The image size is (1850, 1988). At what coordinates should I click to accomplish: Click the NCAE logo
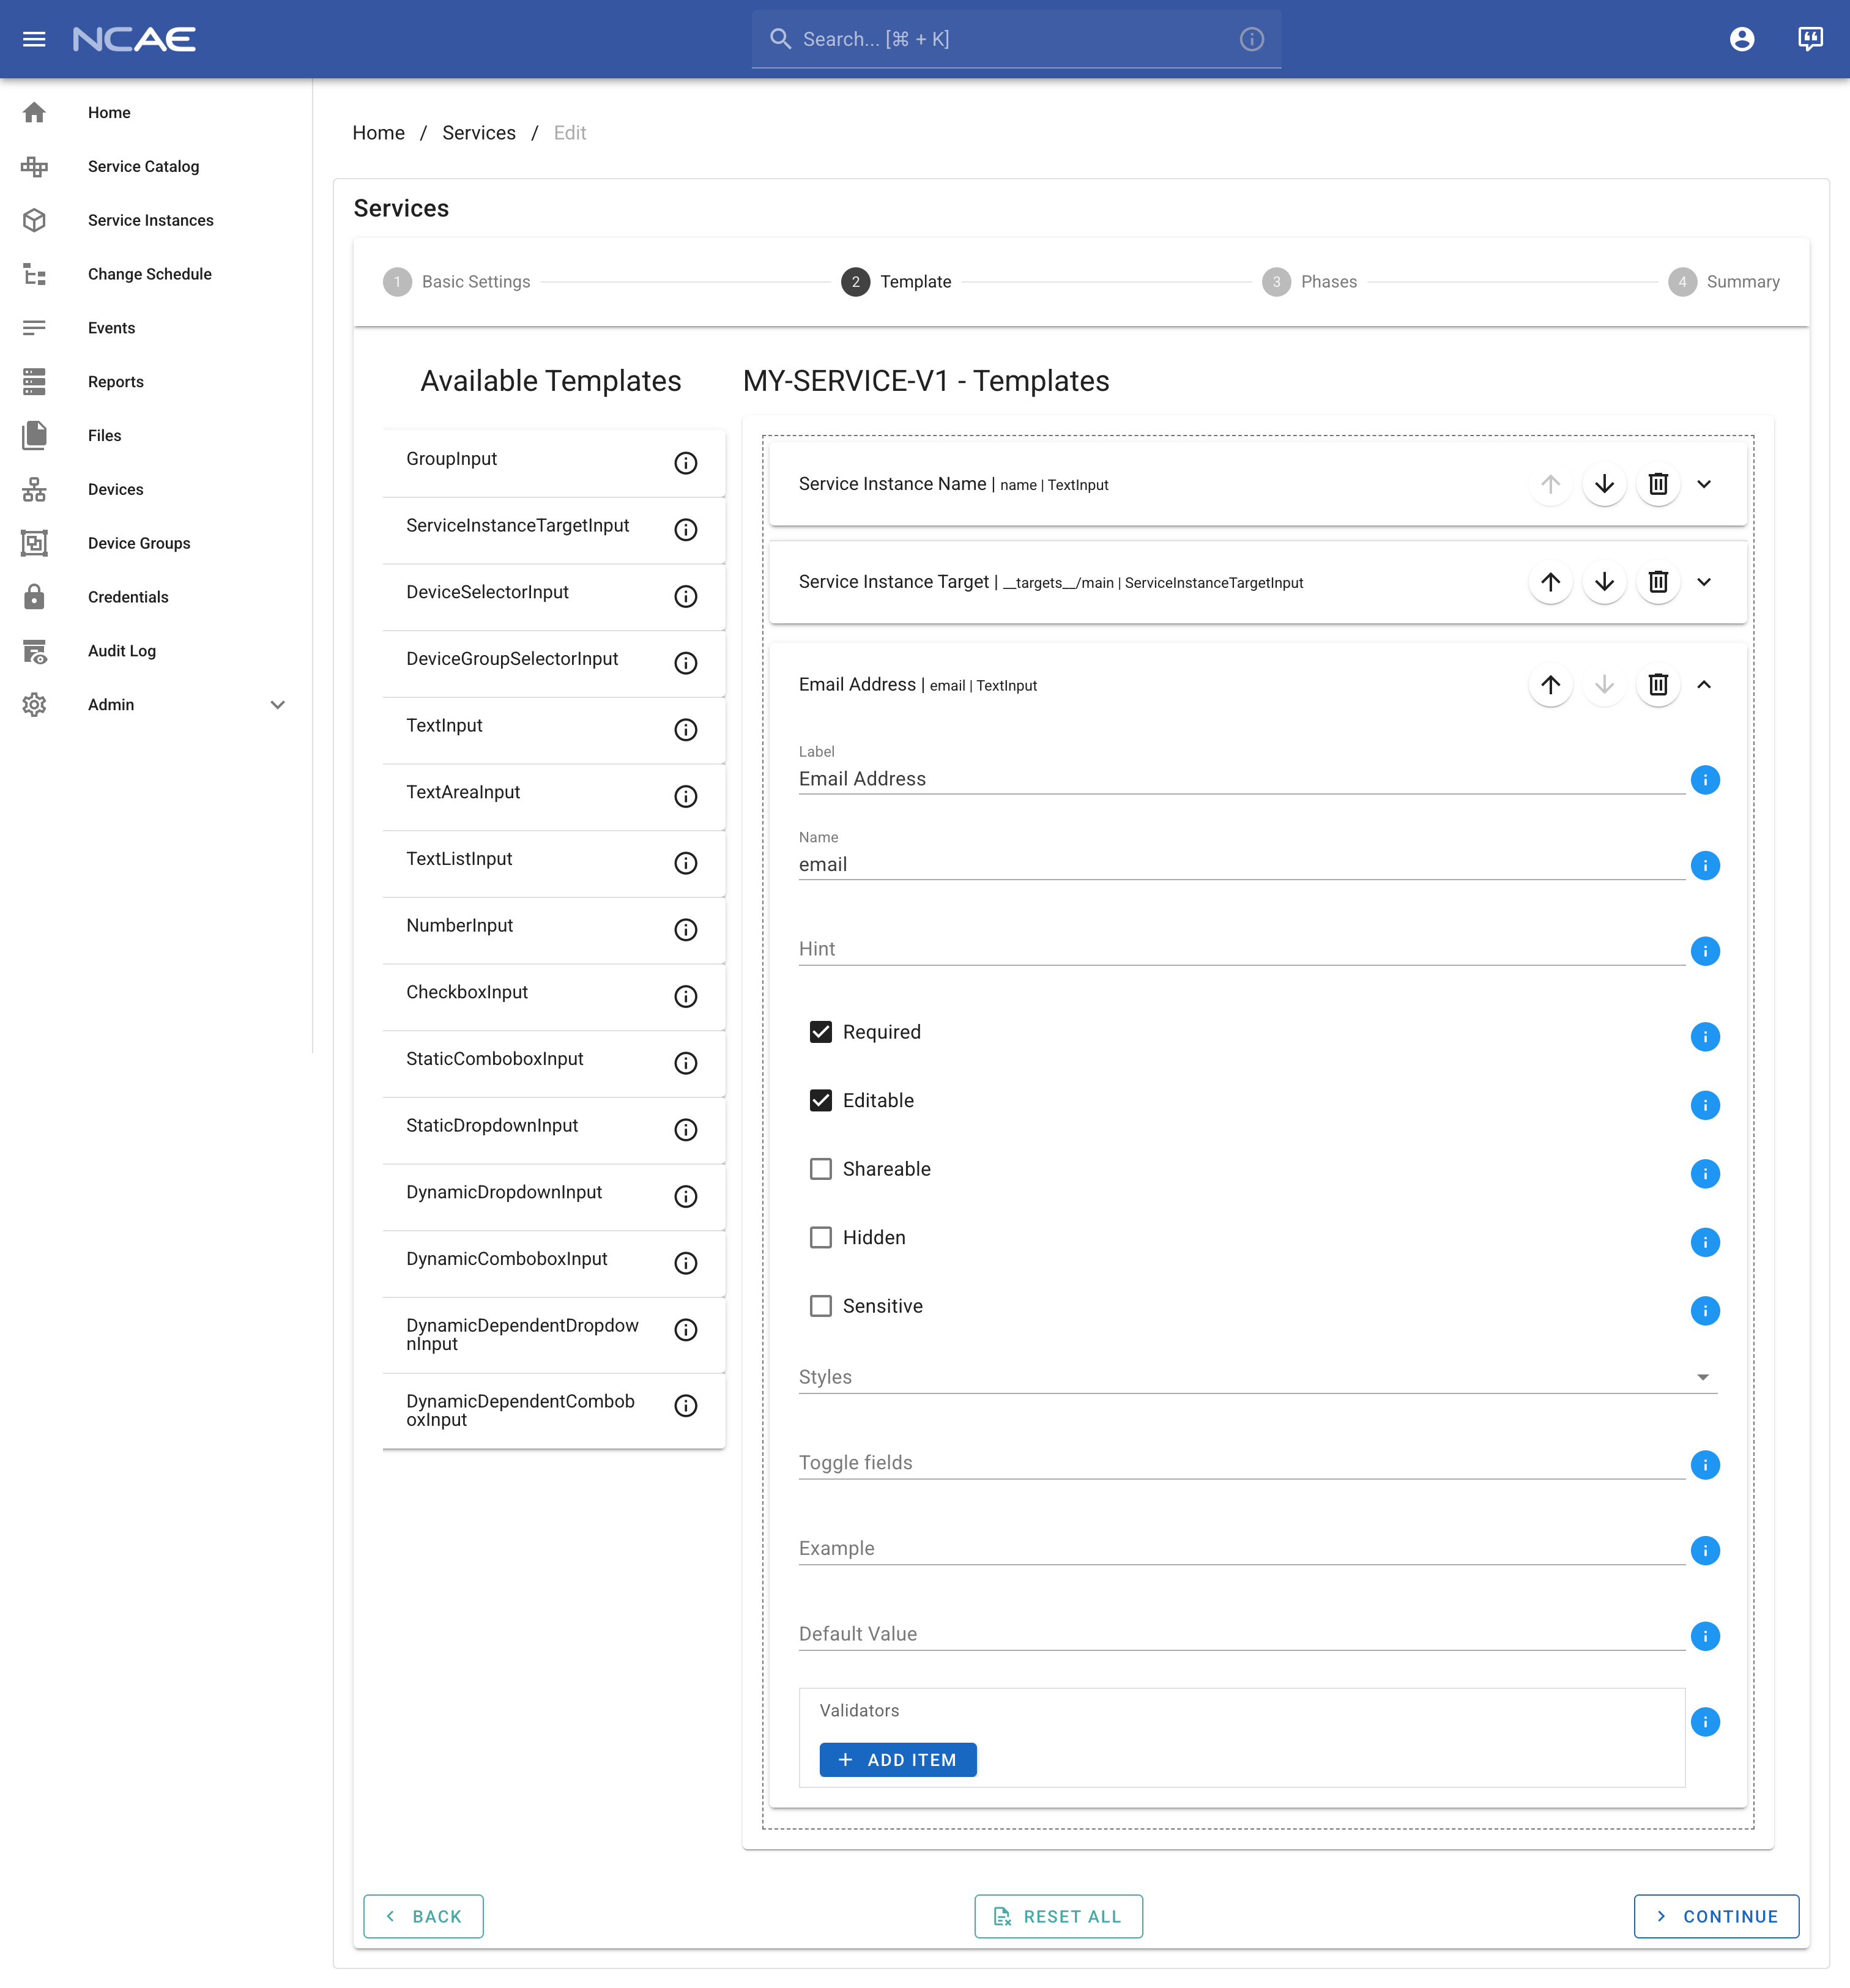(x=134, y=39)
